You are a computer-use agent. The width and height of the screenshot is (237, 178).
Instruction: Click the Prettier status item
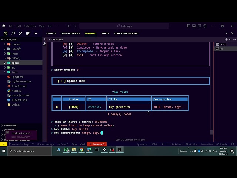[x=222, y=144]
